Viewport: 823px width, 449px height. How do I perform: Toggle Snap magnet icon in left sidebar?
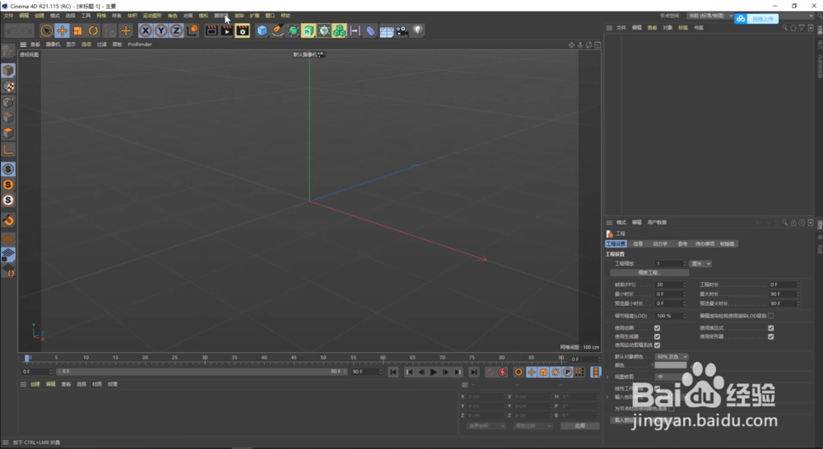pyautogui.click(x=8, y=220)
